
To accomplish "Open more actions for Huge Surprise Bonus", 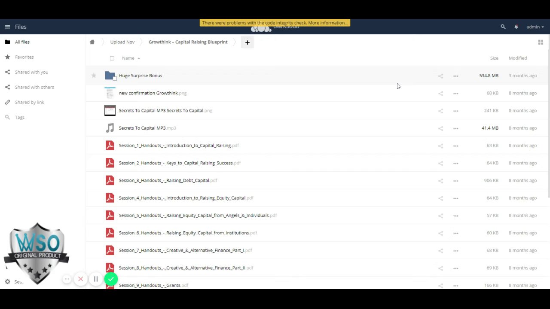I will 455,76.
